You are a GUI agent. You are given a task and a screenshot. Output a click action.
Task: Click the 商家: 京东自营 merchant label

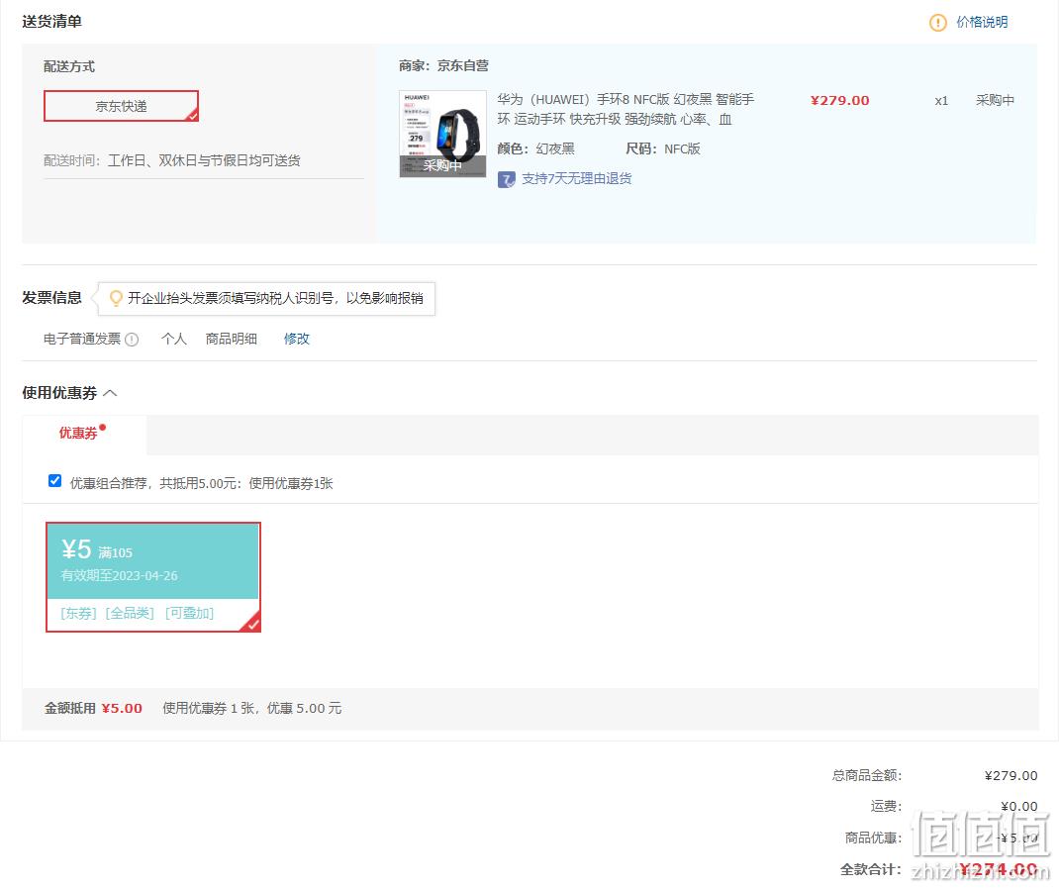pyautogui.click(x=443, y=65)
